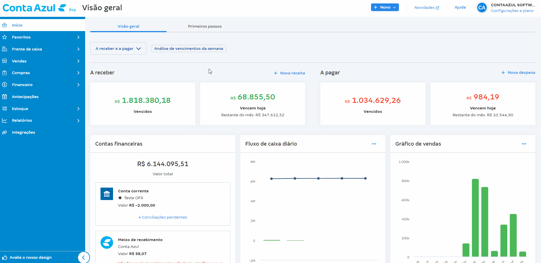Click the external link icon beside Novidades

click(x=437, y=8)
